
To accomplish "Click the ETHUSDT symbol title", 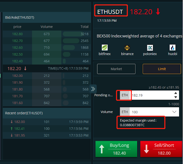I will click(x=110, y=12).
